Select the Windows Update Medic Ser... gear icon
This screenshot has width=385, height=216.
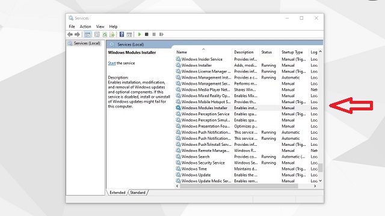(178, 181)
